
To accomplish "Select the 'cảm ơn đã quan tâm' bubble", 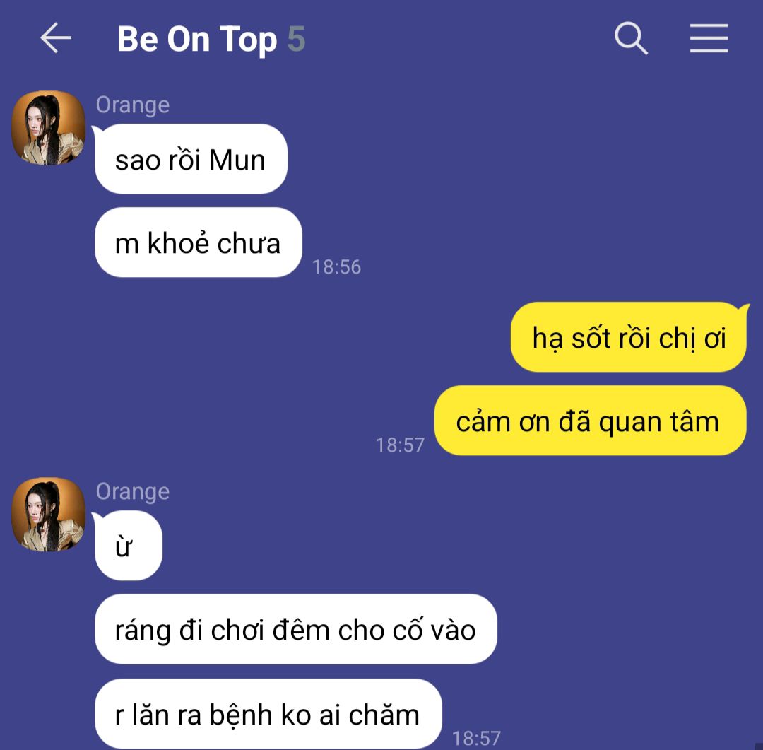I will point(590,421).
